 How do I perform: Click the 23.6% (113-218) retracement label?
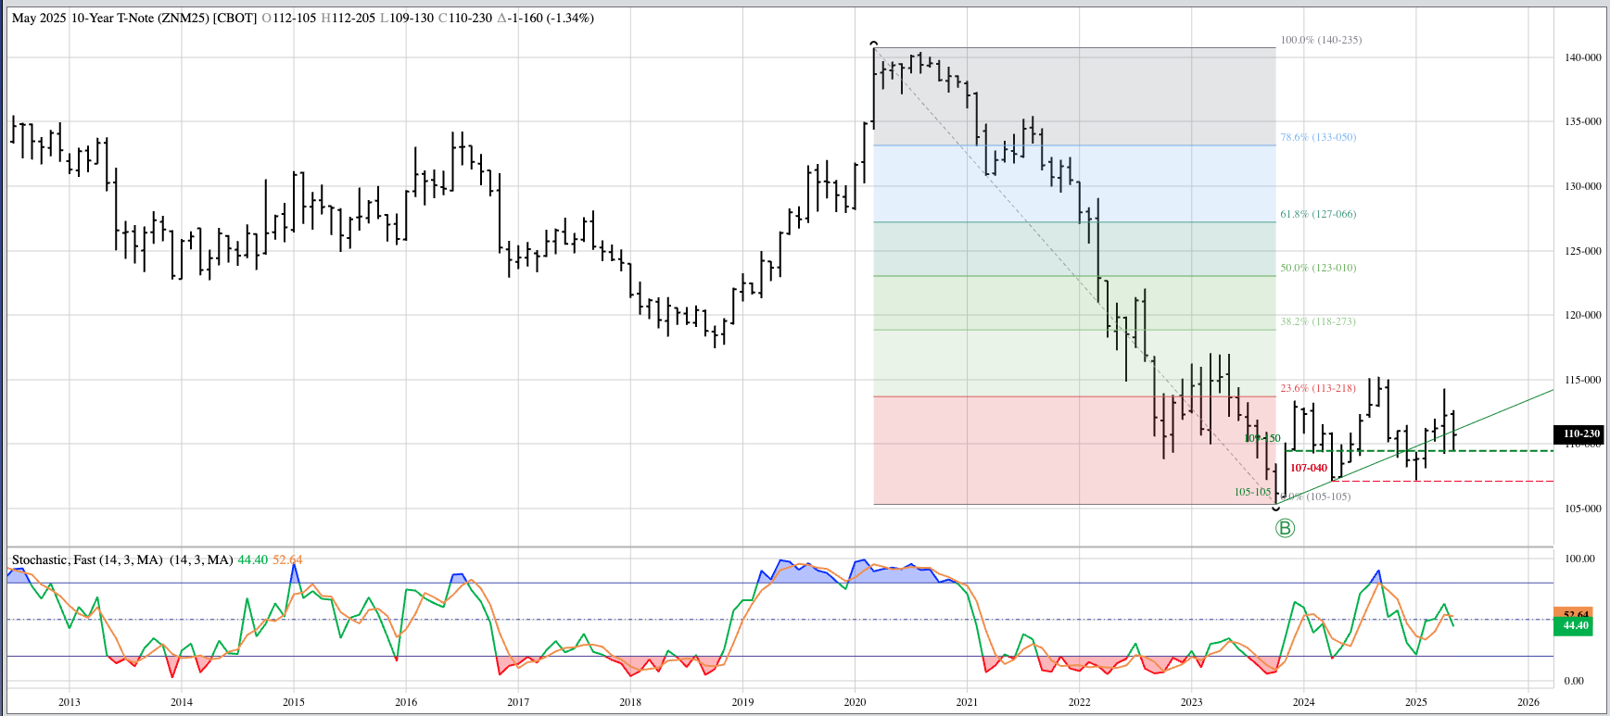(x=1317, y=388)
